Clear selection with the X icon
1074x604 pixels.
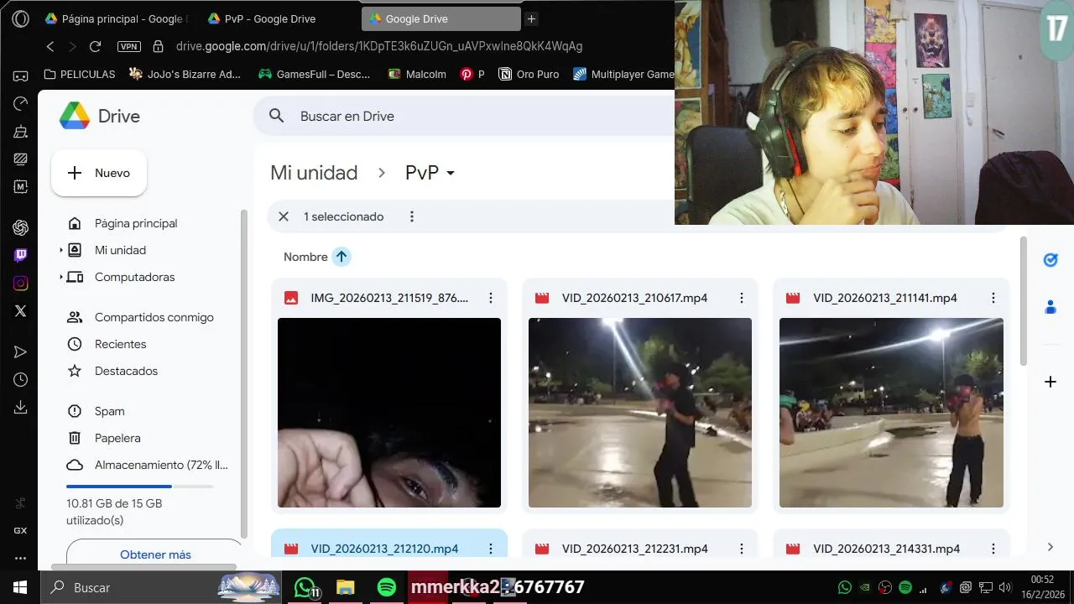tap(284, 216)
